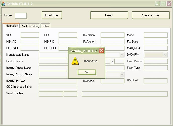The height and width of the screenshot is (126, 173).
Task: Click the Mode field
Action: click(156, 35)
